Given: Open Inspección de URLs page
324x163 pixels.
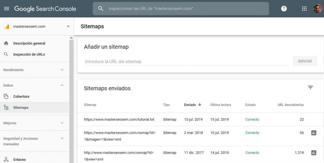Looking at the screenshot, I should coord(29,54).
